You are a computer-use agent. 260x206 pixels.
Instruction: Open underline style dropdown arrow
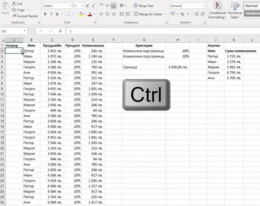(x=62, y=14)
